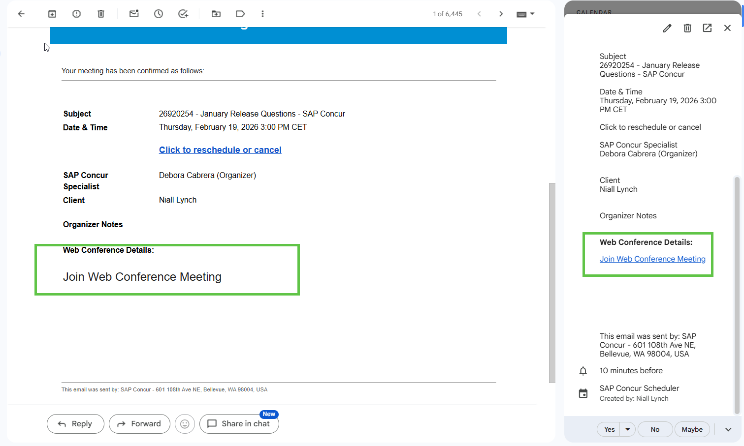Click the calendar panel vertical scrollbar
744x446 pixels.
click(x=737, y=295)
